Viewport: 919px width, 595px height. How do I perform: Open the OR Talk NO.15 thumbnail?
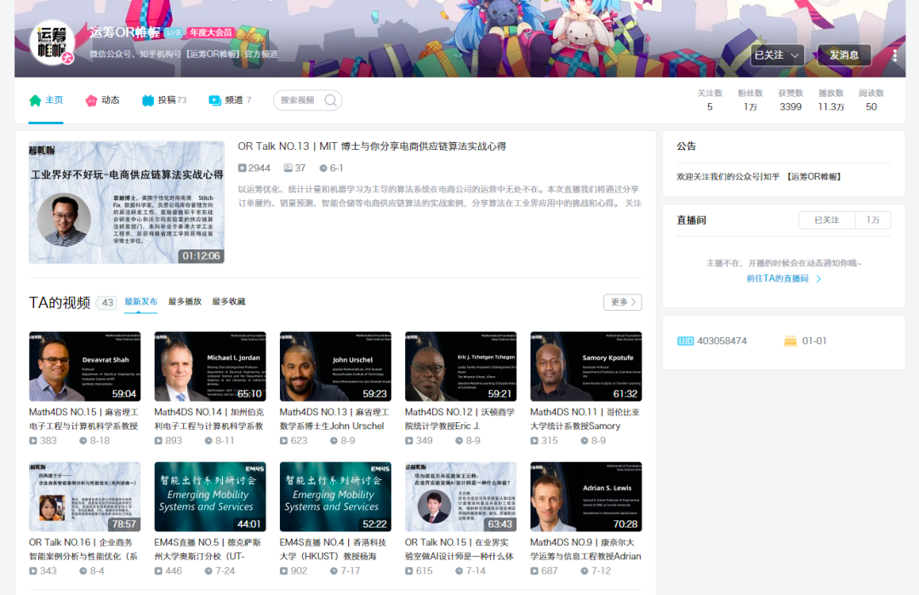click(460, 496)
